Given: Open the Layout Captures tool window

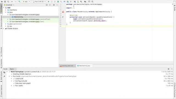Looking at the screenshot, I should tap(1, 91).
